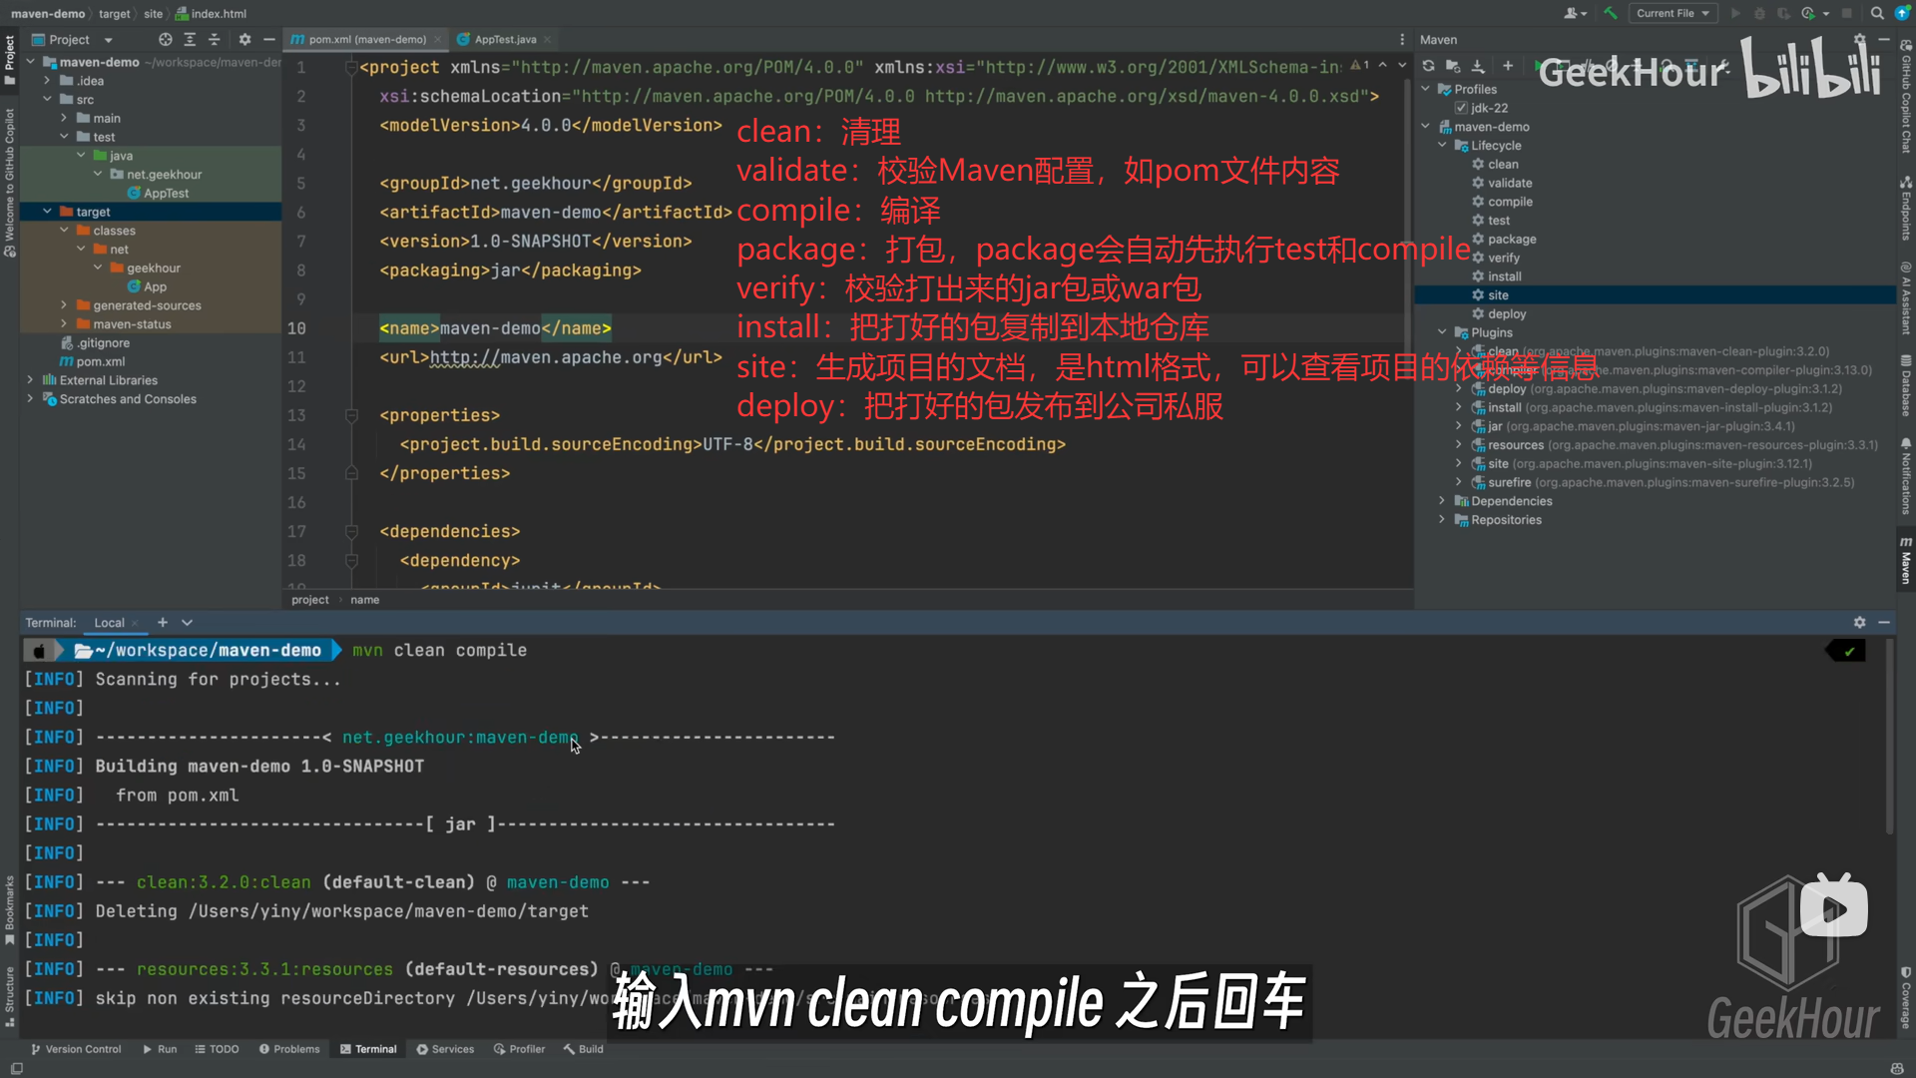
Task: Select the Local terminal tab
Action: click(x=109, y=622)
